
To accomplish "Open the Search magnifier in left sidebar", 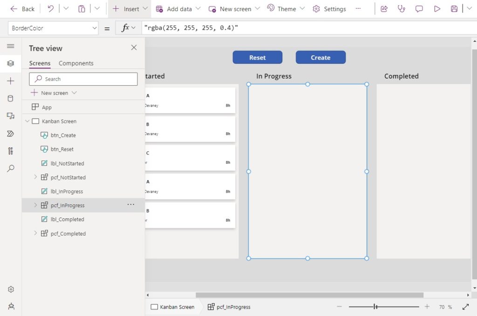I will (10, 168).
